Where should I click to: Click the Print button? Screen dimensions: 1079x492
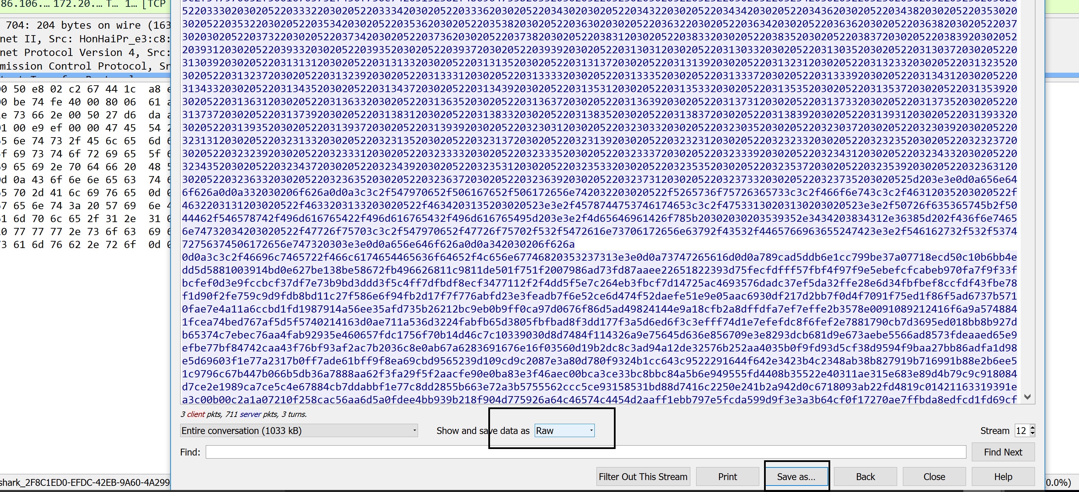(728, 477)
